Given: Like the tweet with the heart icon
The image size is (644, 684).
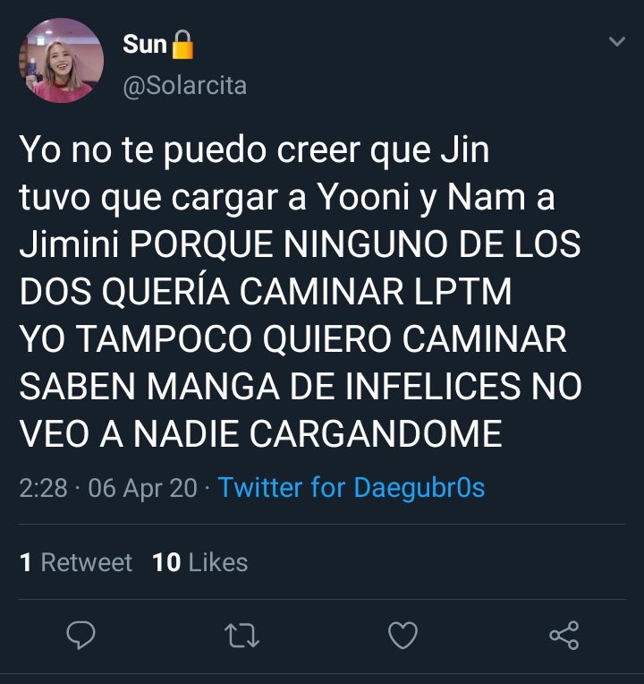Looking at the screenshot, I should [x=402, y=635].
